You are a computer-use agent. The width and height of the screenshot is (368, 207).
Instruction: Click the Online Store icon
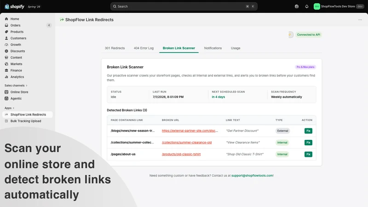6,92
